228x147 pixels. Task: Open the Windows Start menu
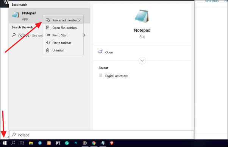click(5, 143)
